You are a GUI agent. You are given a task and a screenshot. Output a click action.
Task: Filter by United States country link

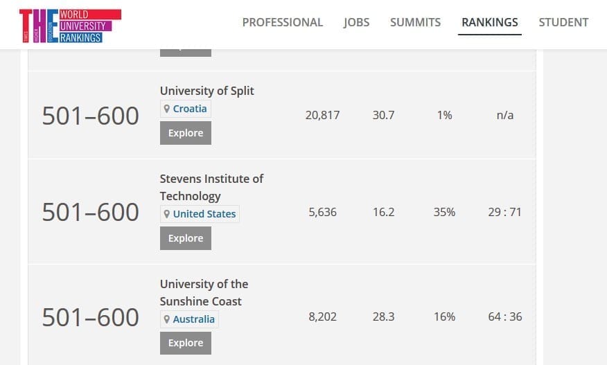(204, 214)
